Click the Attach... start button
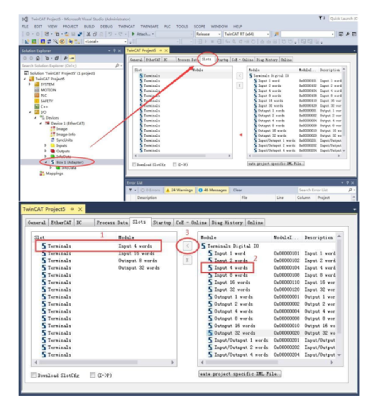Viewport: 379px width, 410px height. [143, 34]
